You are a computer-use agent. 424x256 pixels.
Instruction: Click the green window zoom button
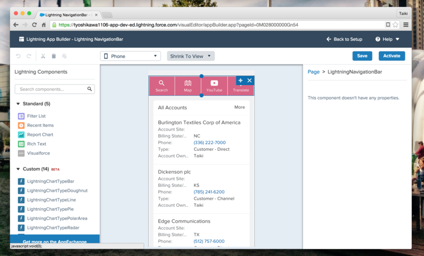tap(29, 13)
